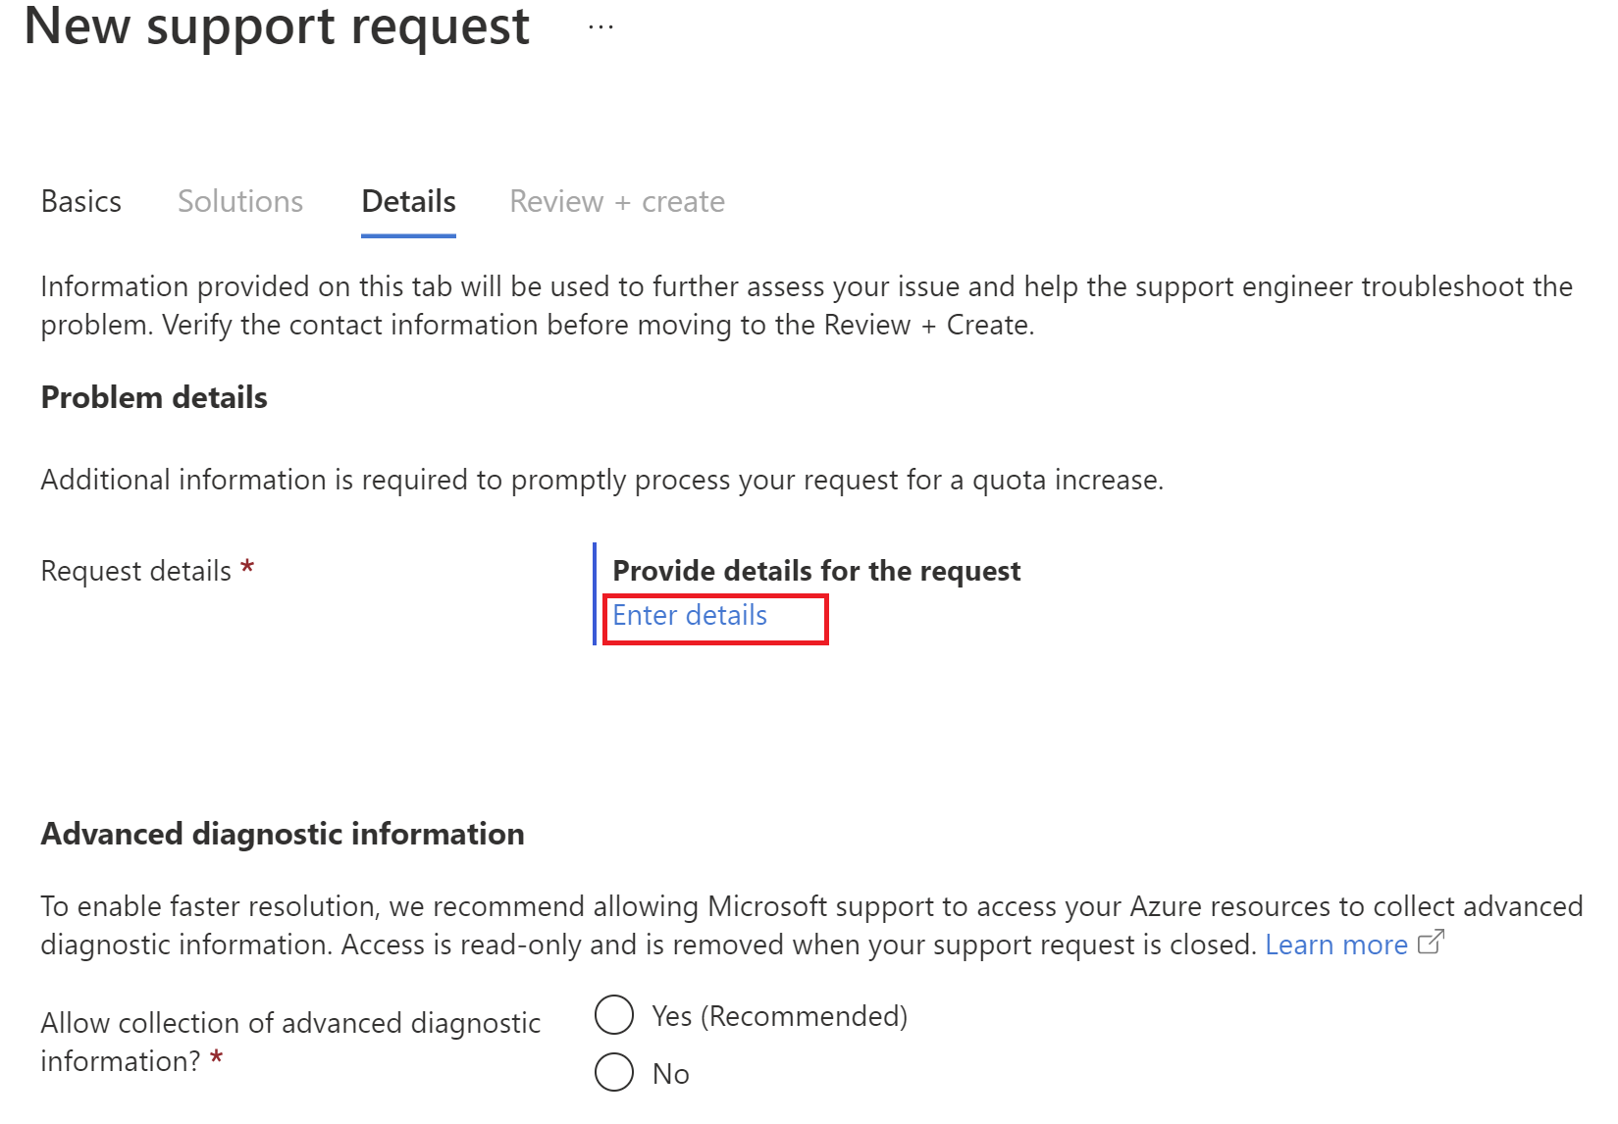
Task: Click the external link icon beside Learn more
Action: click(1431, 943)
